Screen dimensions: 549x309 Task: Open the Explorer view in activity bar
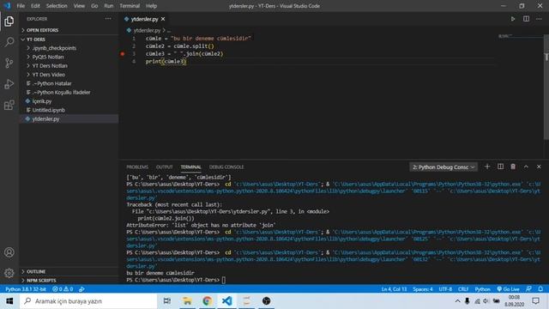click(x=9, y=21)
